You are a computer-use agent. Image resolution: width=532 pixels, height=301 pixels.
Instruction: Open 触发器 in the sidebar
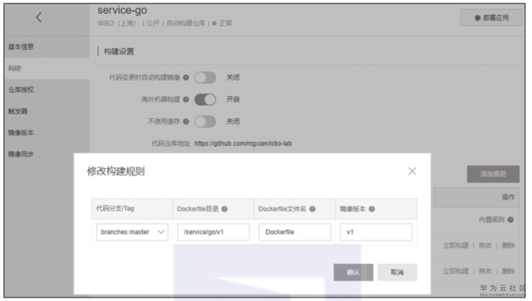pyautogui.click(x=47, y=111)
